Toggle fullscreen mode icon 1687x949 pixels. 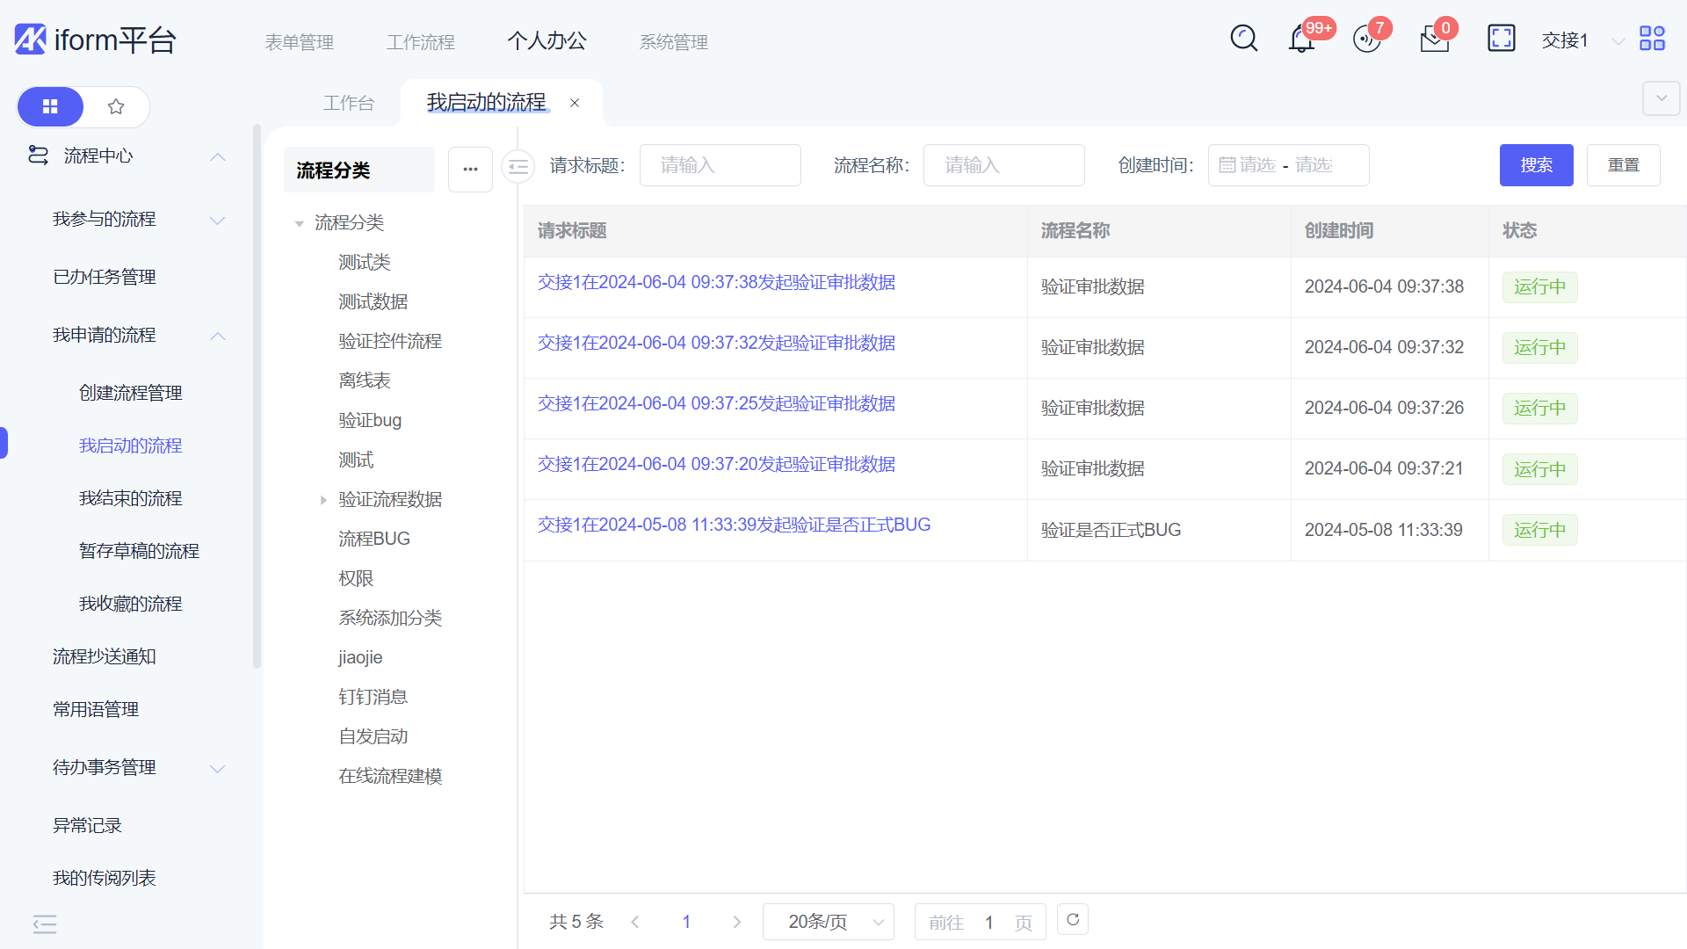(x=1501, y=39)
